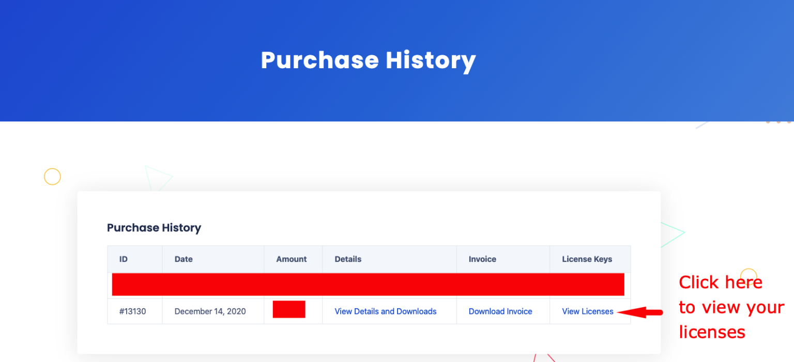Select the Amount column header
Screen dimensions: 794x362
click(x=291, y=259)
